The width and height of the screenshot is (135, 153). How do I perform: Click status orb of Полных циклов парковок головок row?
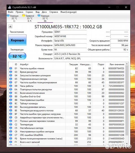click(11, 121)
